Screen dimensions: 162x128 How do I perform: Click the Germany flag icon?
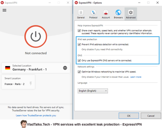click(8, 68)
